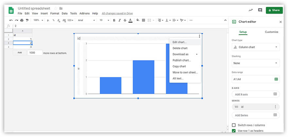This screenshot has width=288, height=137.
Task: Format as percent button
Action: 53,20
